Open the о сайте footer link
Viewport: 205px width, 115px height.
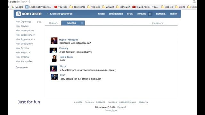point(78,102)
